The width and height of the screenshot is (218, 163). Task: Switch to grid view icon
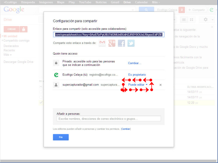coord(192,20)
